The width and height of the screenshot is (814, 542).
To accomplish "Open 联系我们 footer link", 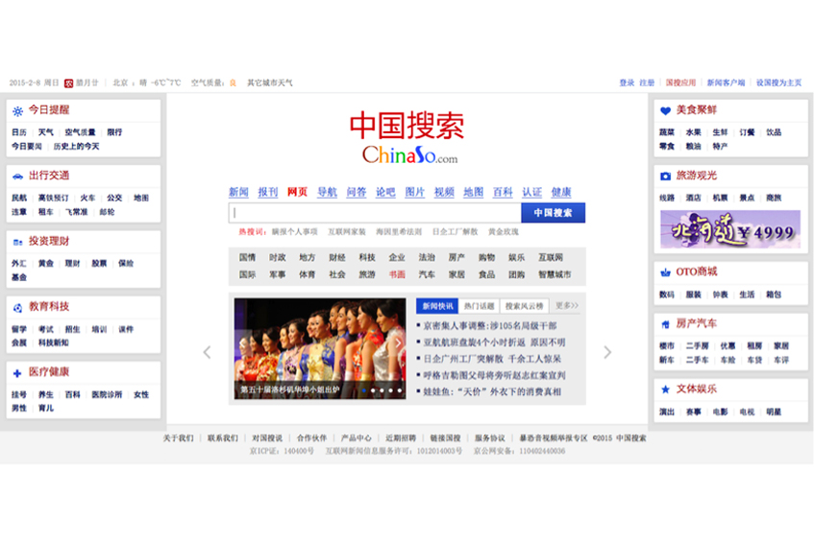I will coord(223,438).
